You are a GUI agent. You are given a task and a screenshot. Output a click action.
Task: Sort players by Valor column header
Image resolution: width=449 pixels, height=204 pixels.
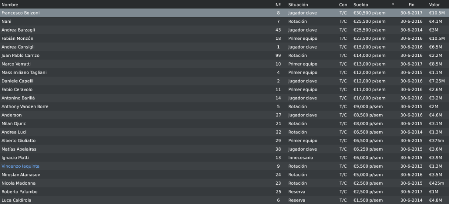pyautogui.click(x=435, y=5)
